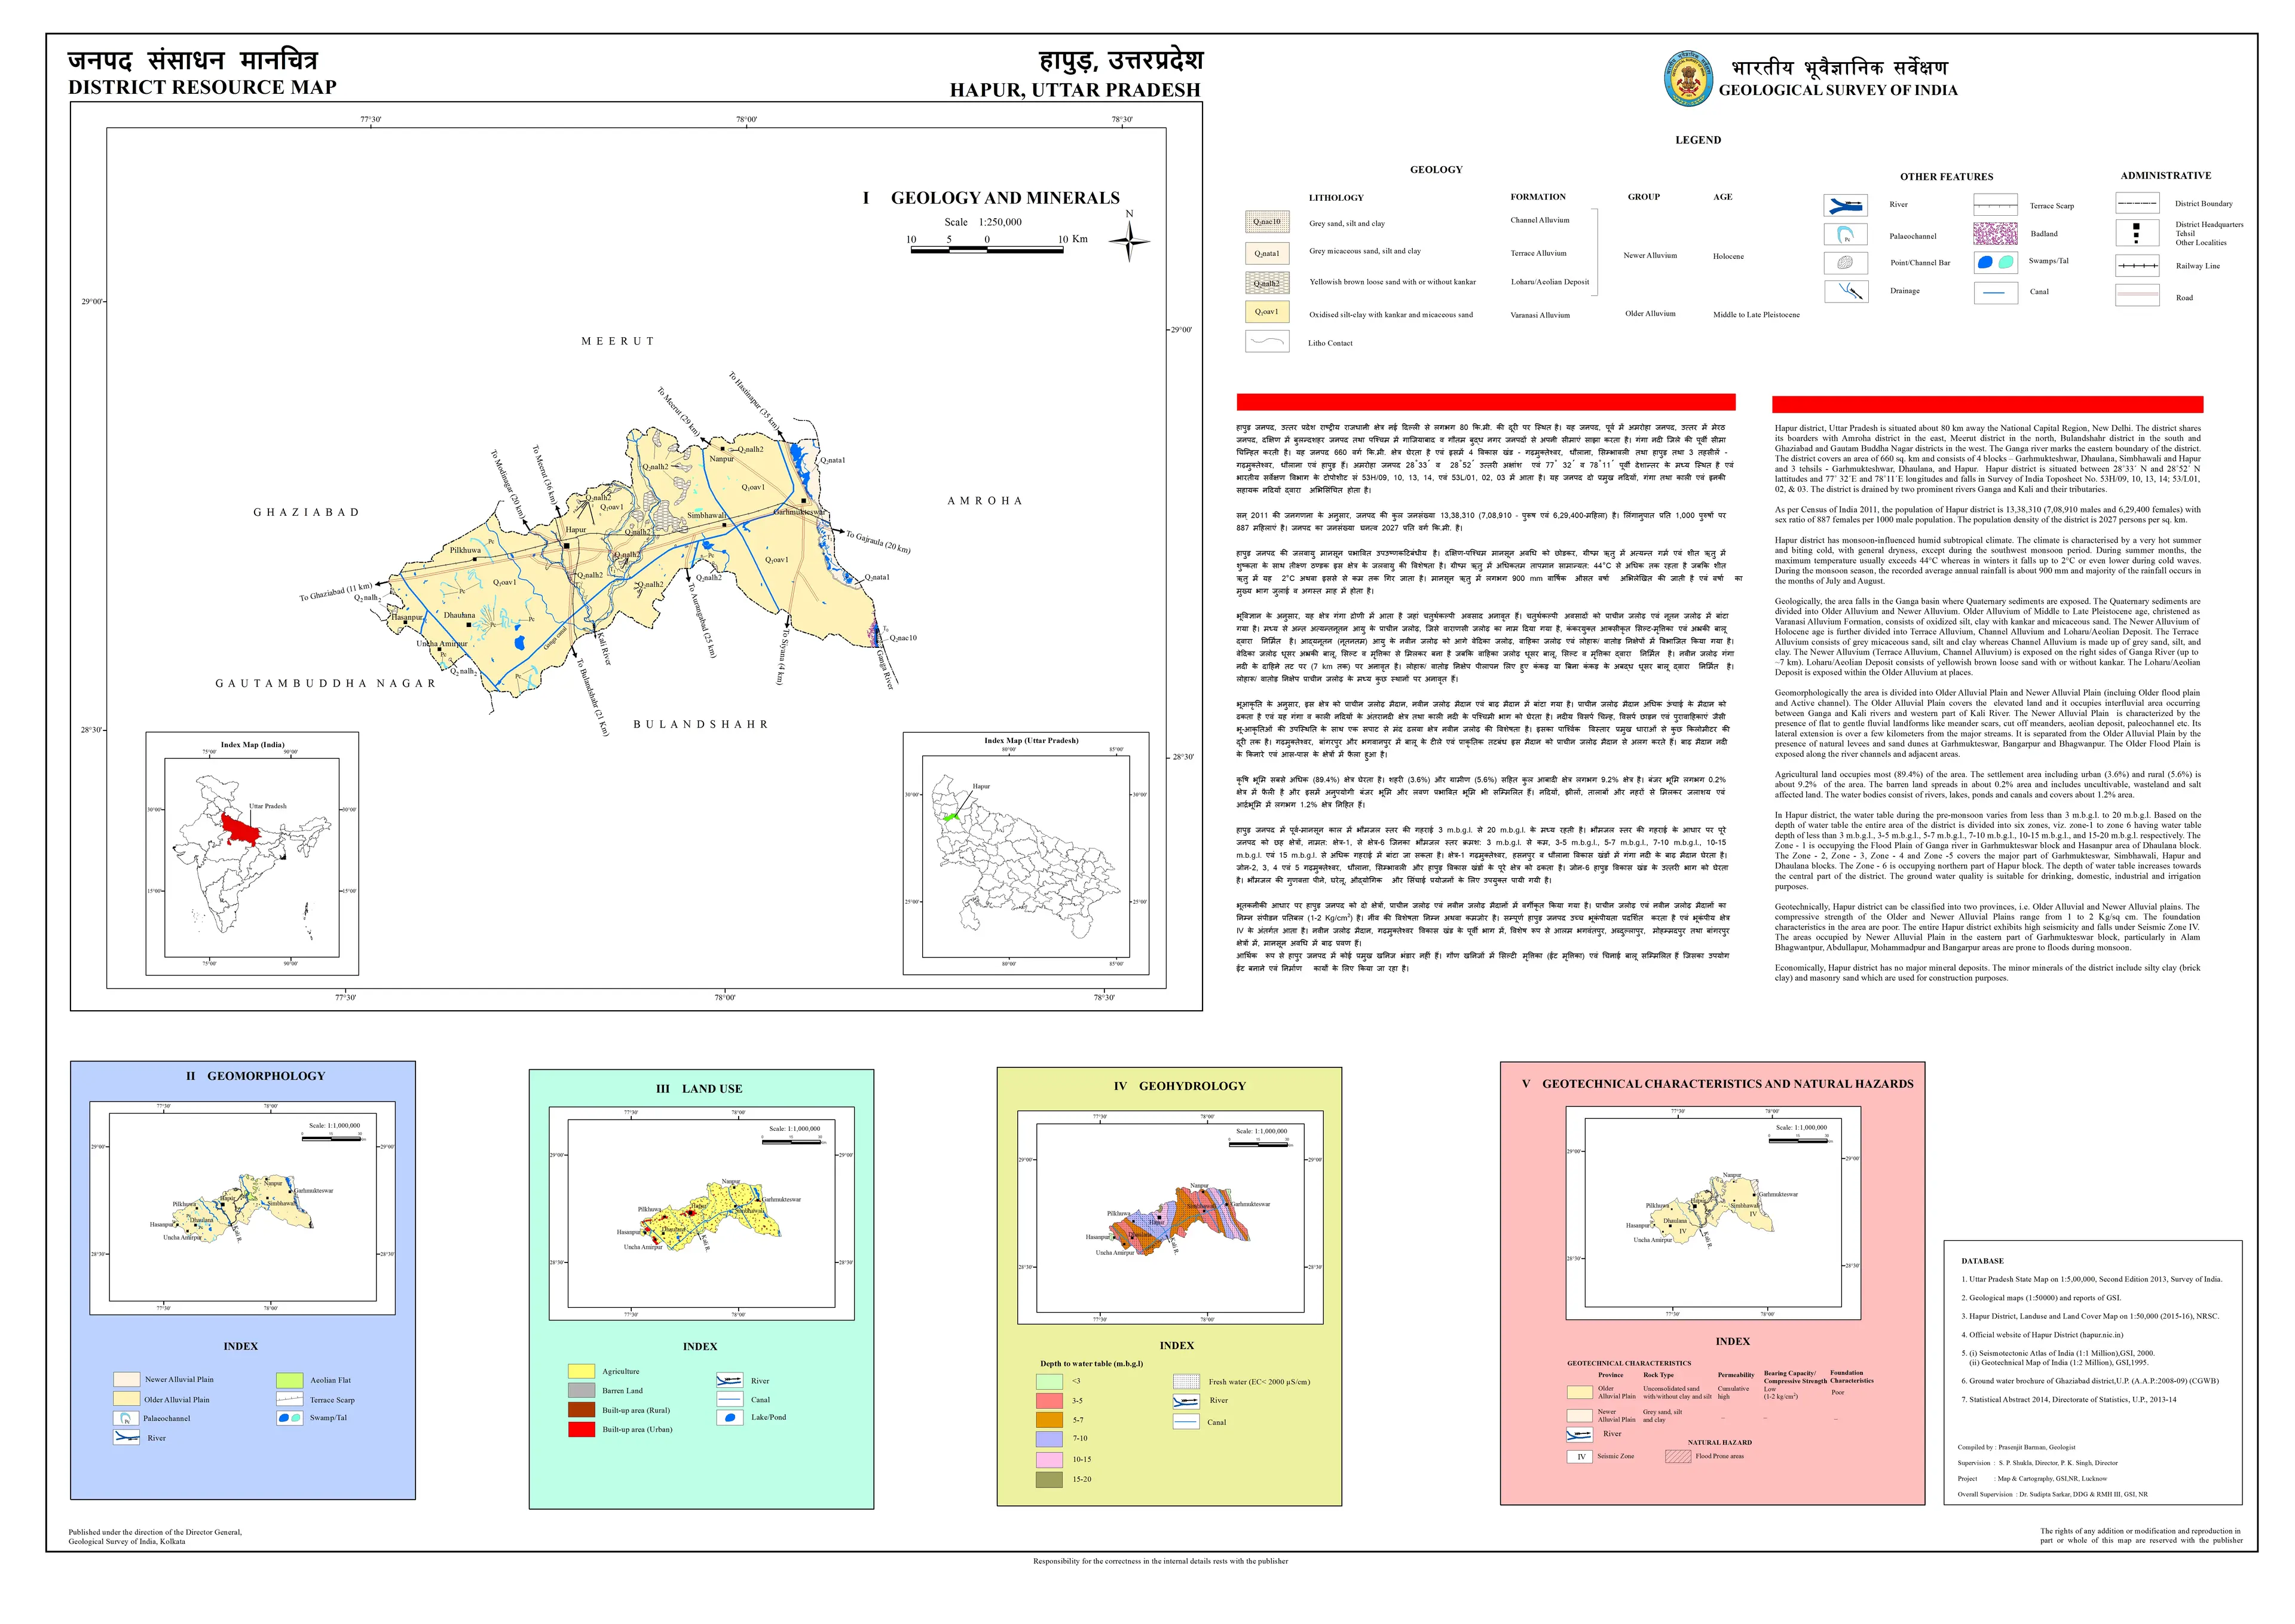Click the Canal symbol in Geohydrology index

[x=1186, y=1422]
